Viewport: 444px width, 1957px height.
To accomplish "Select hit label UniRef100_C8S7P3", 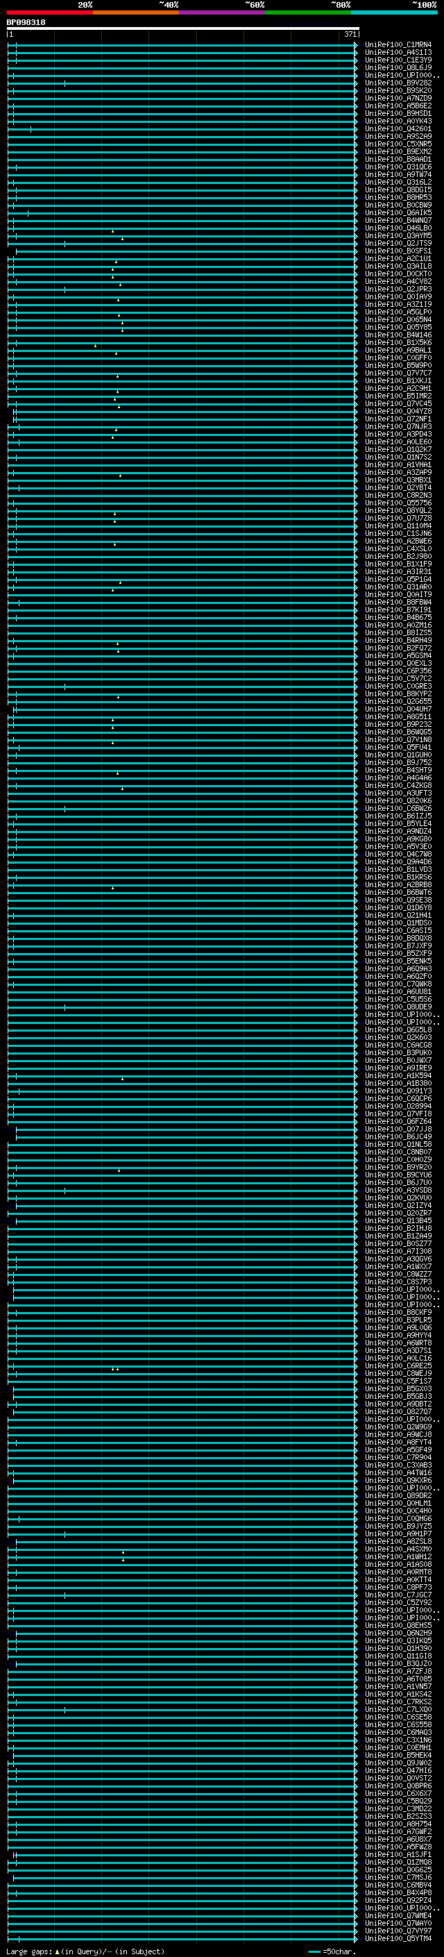I will 398,1282.
